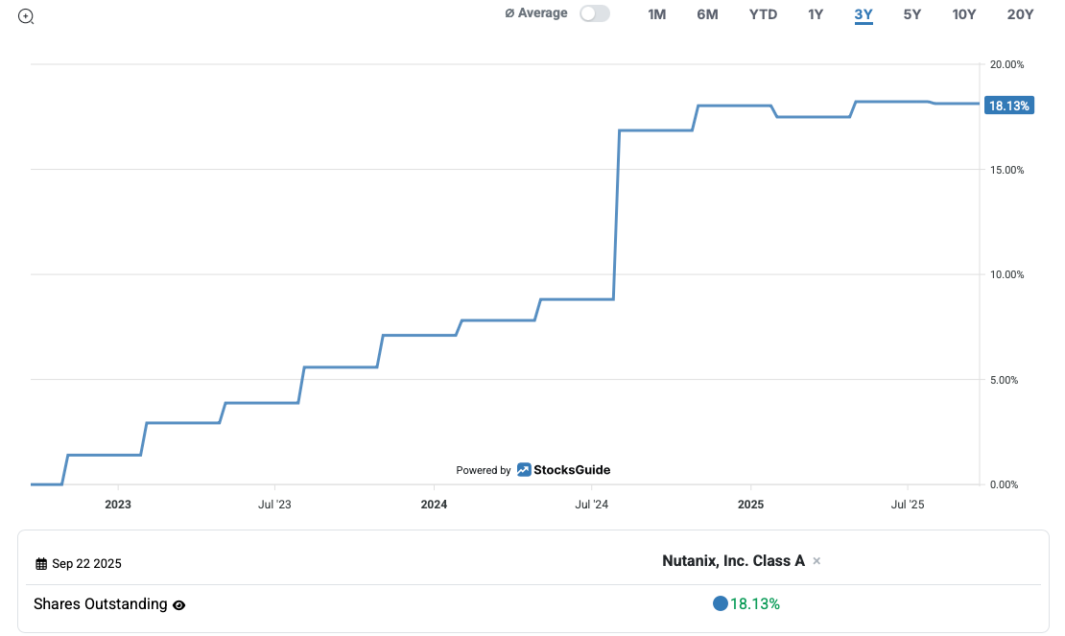Click the 10.00% y-axis label
The image size is (1065, 636).
point(1006,274)
